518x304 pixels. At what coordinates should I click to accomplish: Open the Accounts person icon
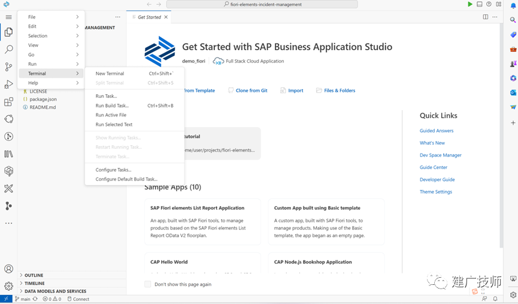8,269
